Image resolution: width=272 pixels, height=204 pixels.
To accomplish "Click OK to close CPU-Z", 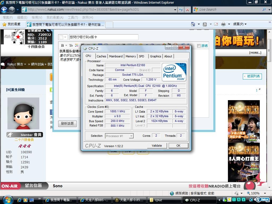I will [x=178, y=146].
